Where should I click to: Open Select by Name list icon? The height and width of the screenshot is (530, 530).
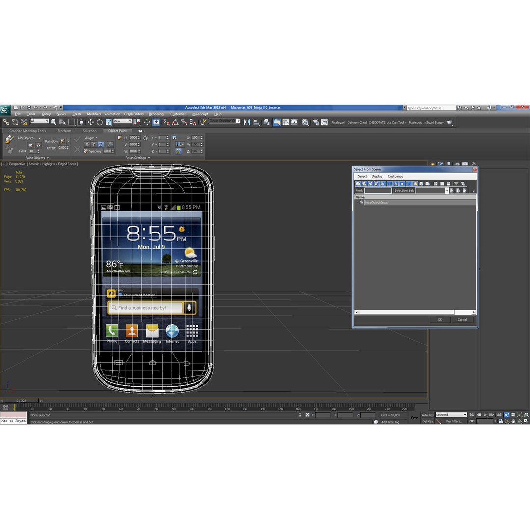pos(62,122)
